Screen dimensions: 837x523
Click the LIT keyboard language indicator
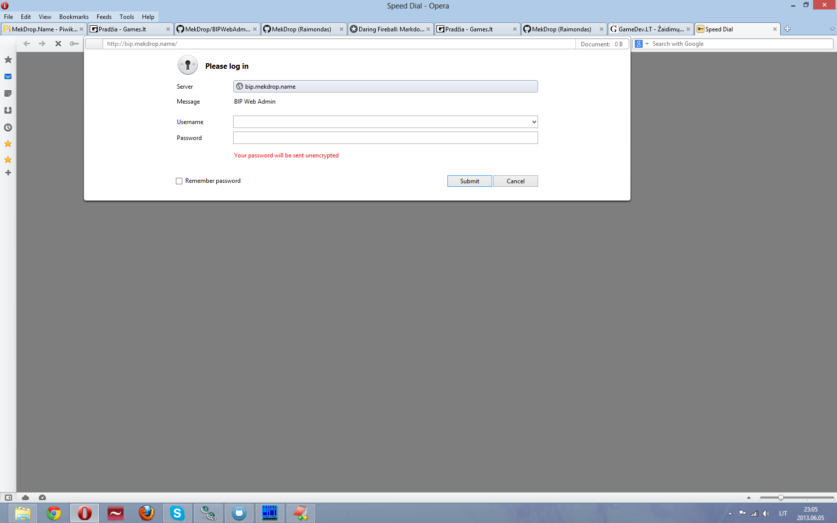click(783, 514)
